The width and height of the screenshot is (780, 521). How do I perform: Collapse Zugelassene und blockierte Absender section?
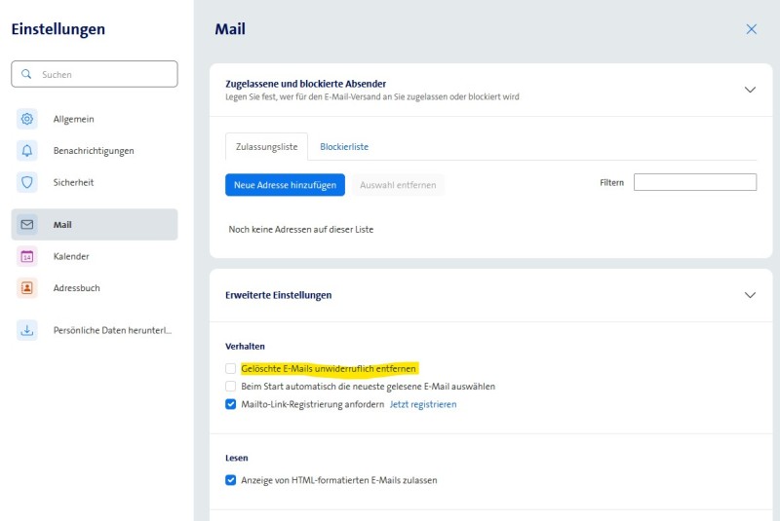(750, 90)
